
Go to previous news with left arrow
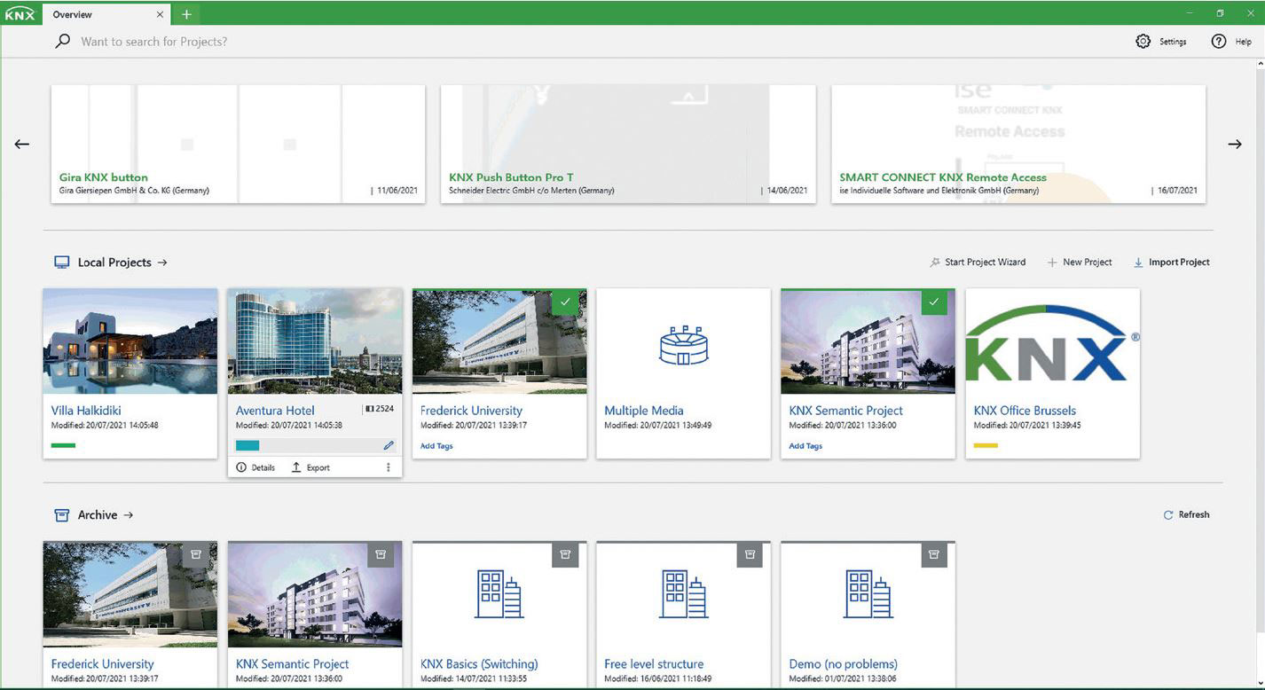[x=22, y=144]
